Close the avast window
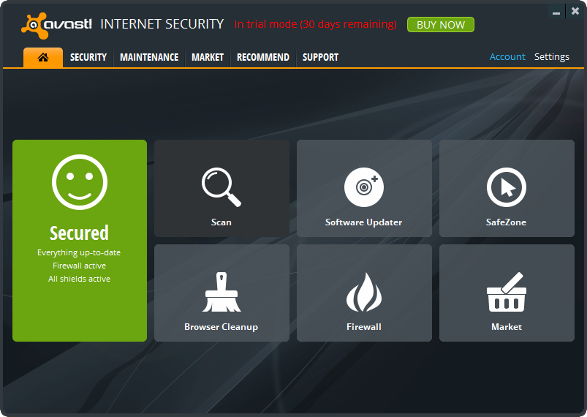587x417 pixels. point(575,11)
